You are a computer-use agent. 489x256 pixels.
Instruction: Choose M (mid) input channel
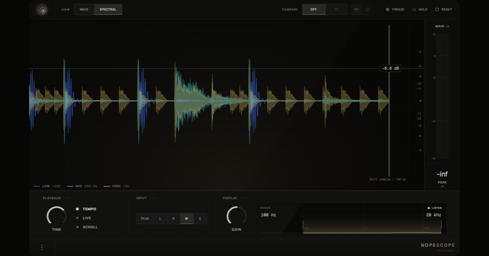pos(187,219)
